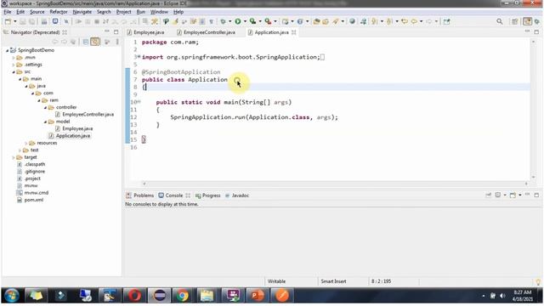Image resolution: width=544 pixels, height=306 pixels.
Task: Click the Navigator Forward arrow icon
Action: point(65,42)
